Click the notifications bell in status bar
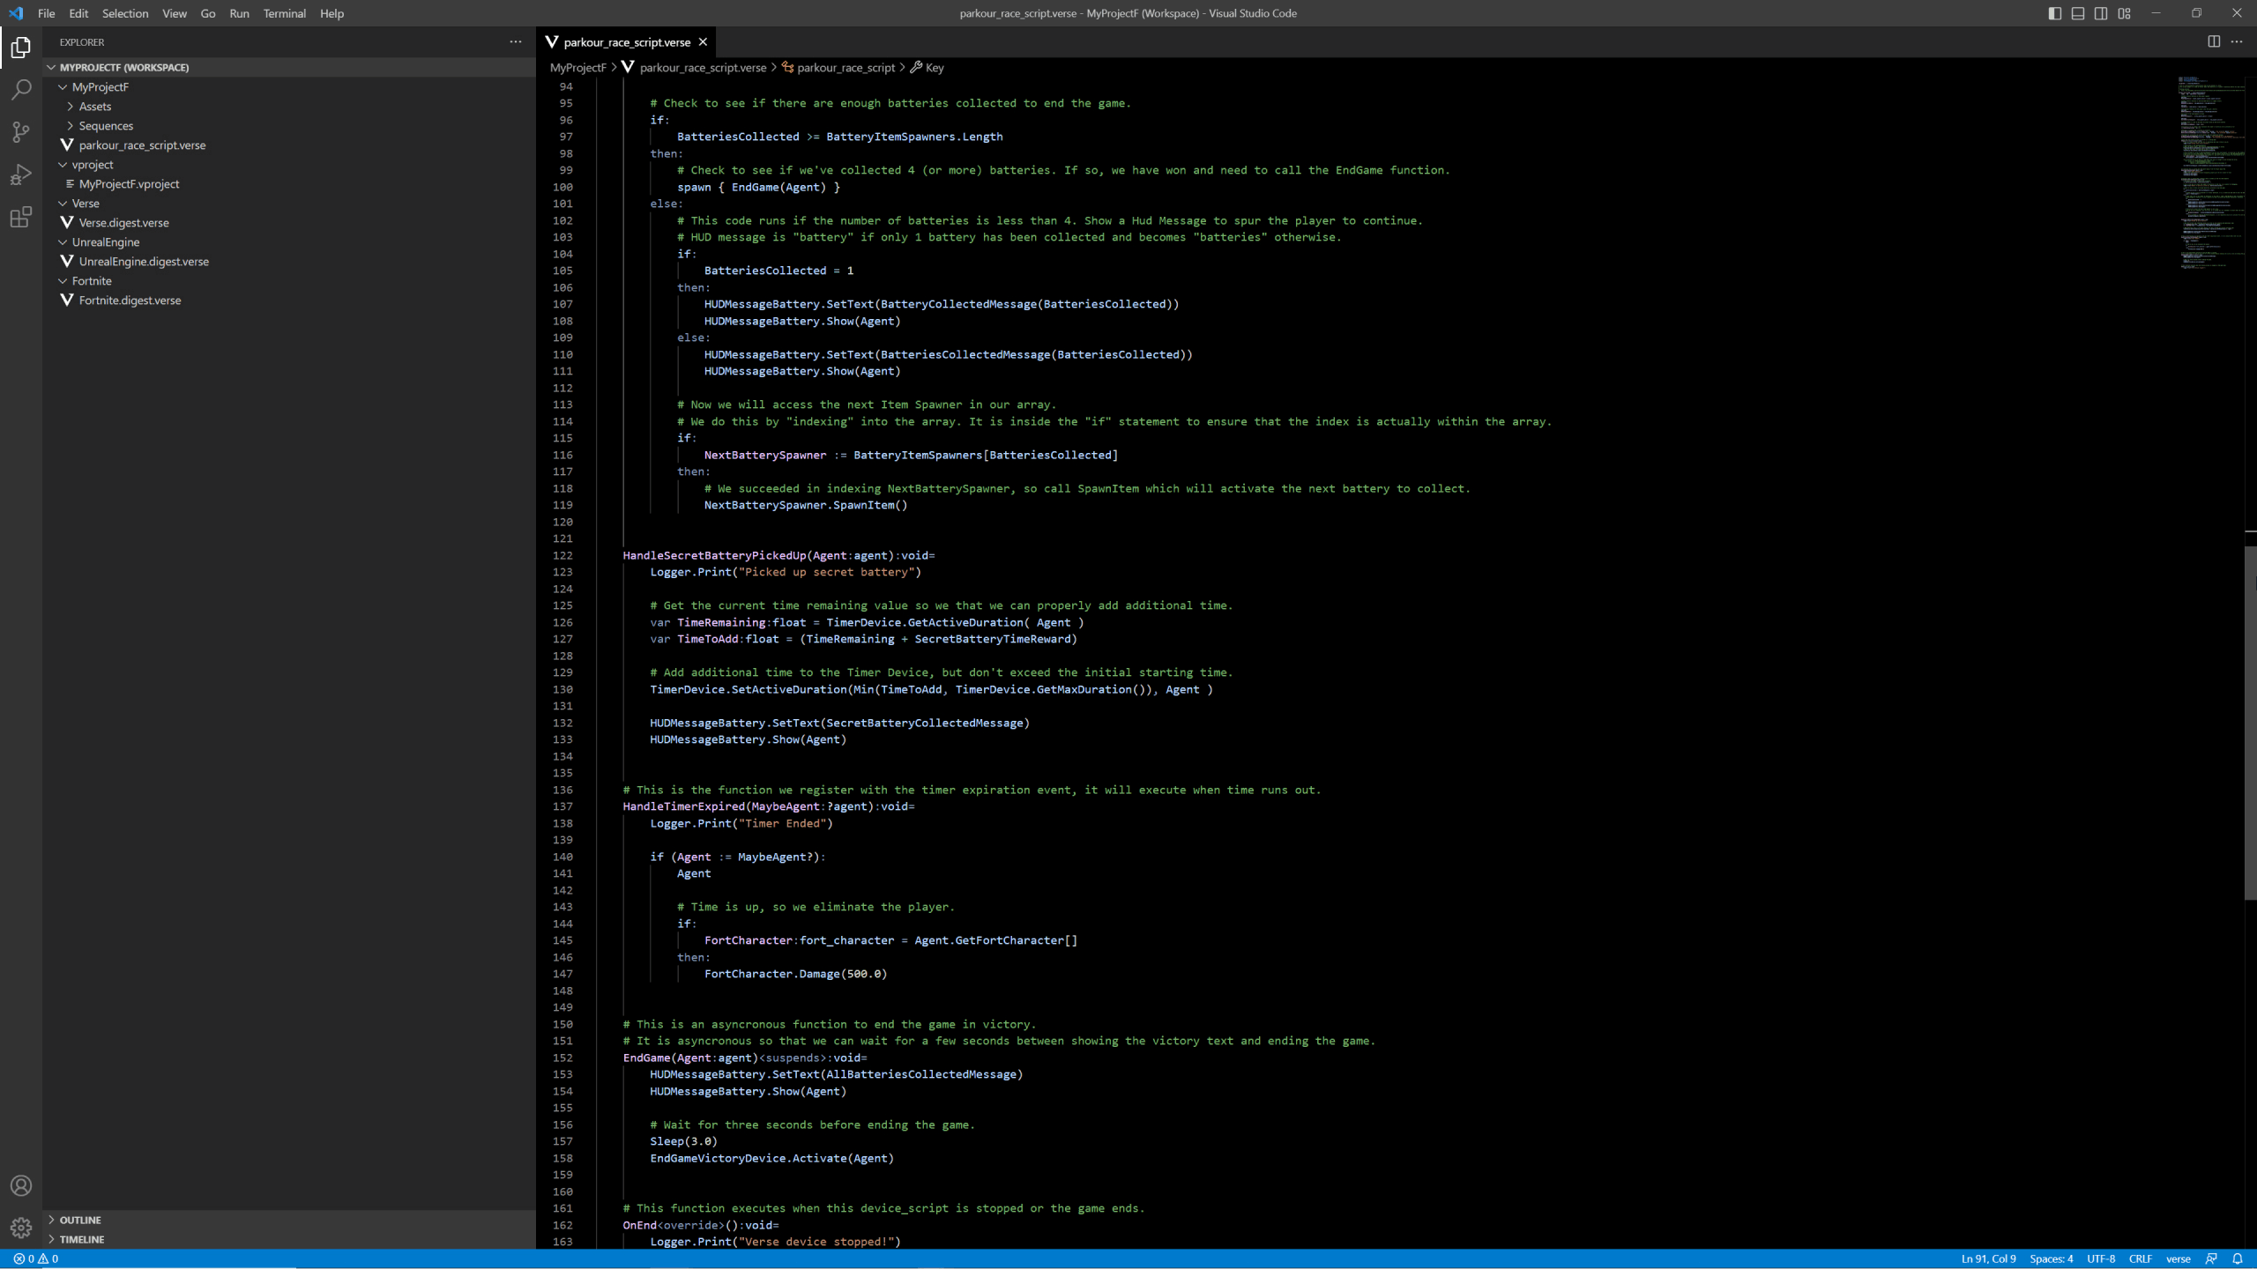 click(2237, 1258)
